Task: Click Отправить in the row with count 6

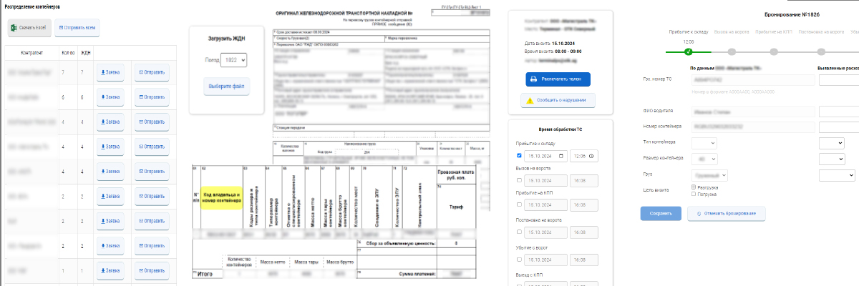Action: [x=151, y=97]
